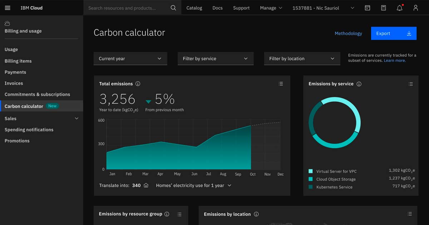Open the Support menu item
The width and height of the screenshot is (429, 225).
click(x=241, y=8)
